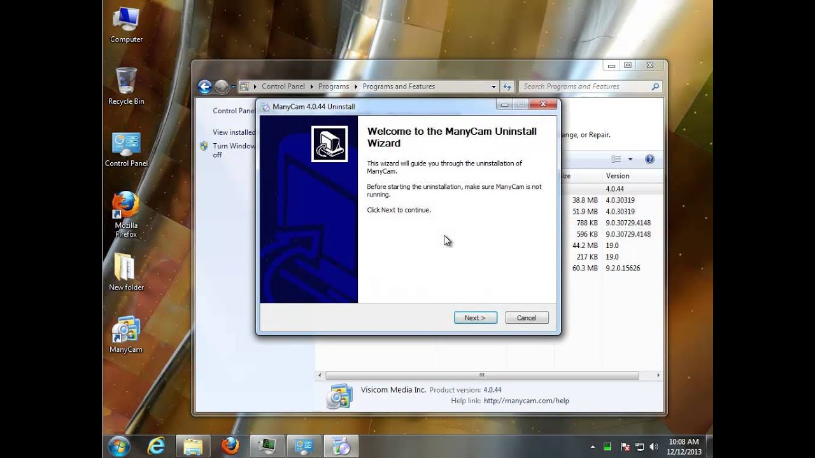
Task: Click the Show desktop button on taskbar
Action: (710, 446)
